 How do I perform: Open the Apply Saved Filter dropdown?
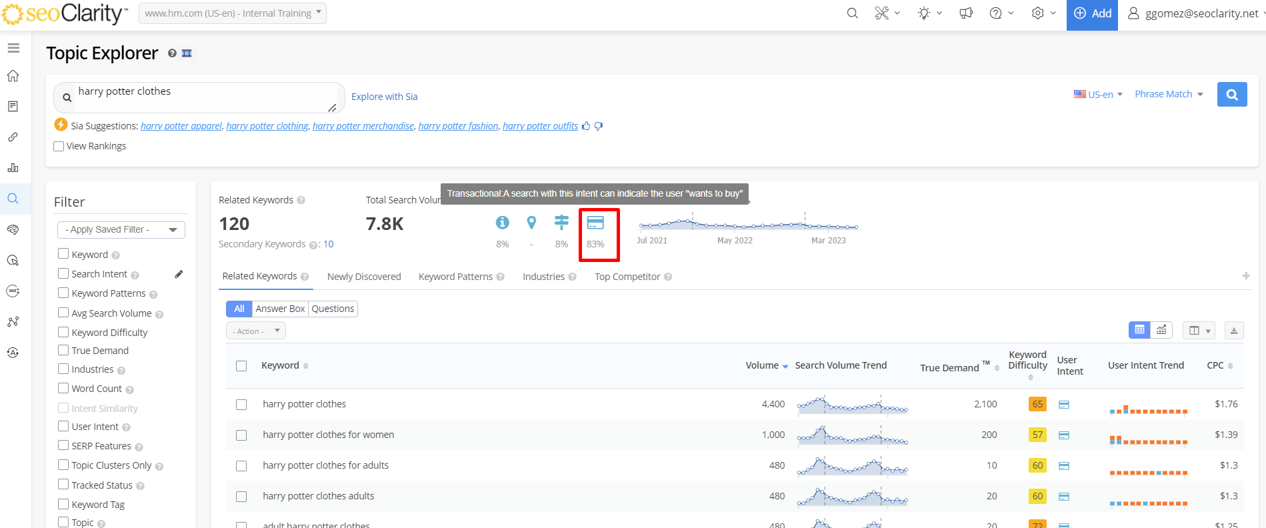tap(121, 229)
